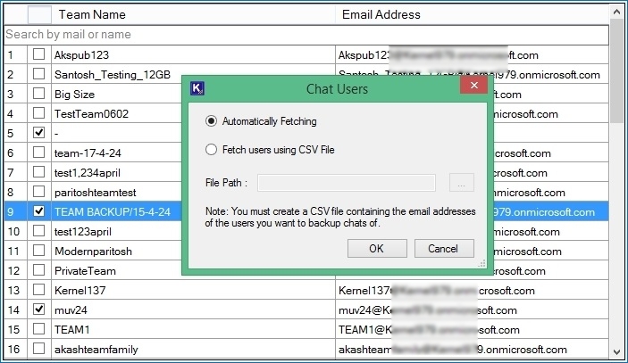The width and height of the screenshot is (628, 363).
Task: Click the akashteamfamily email address cell
Action: pyautogui.click(x=473, y=349)
